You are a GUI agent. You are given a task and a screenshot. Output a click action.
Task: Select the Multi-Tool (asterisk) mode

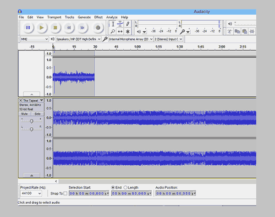click(128, 32)
